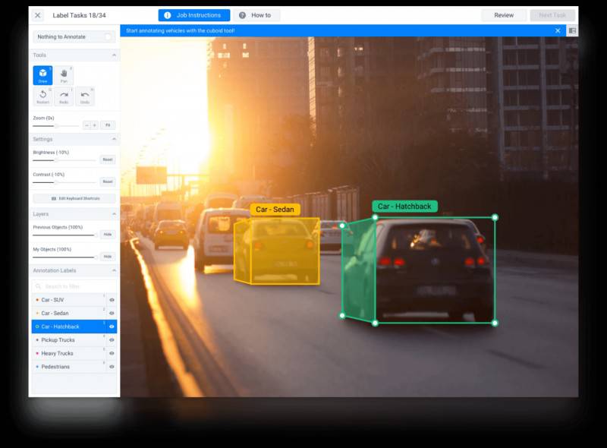Toggle visibility of Heavy Trucks label
The width and height of the screenshot is (607, 448).
(x=112, y=353)
